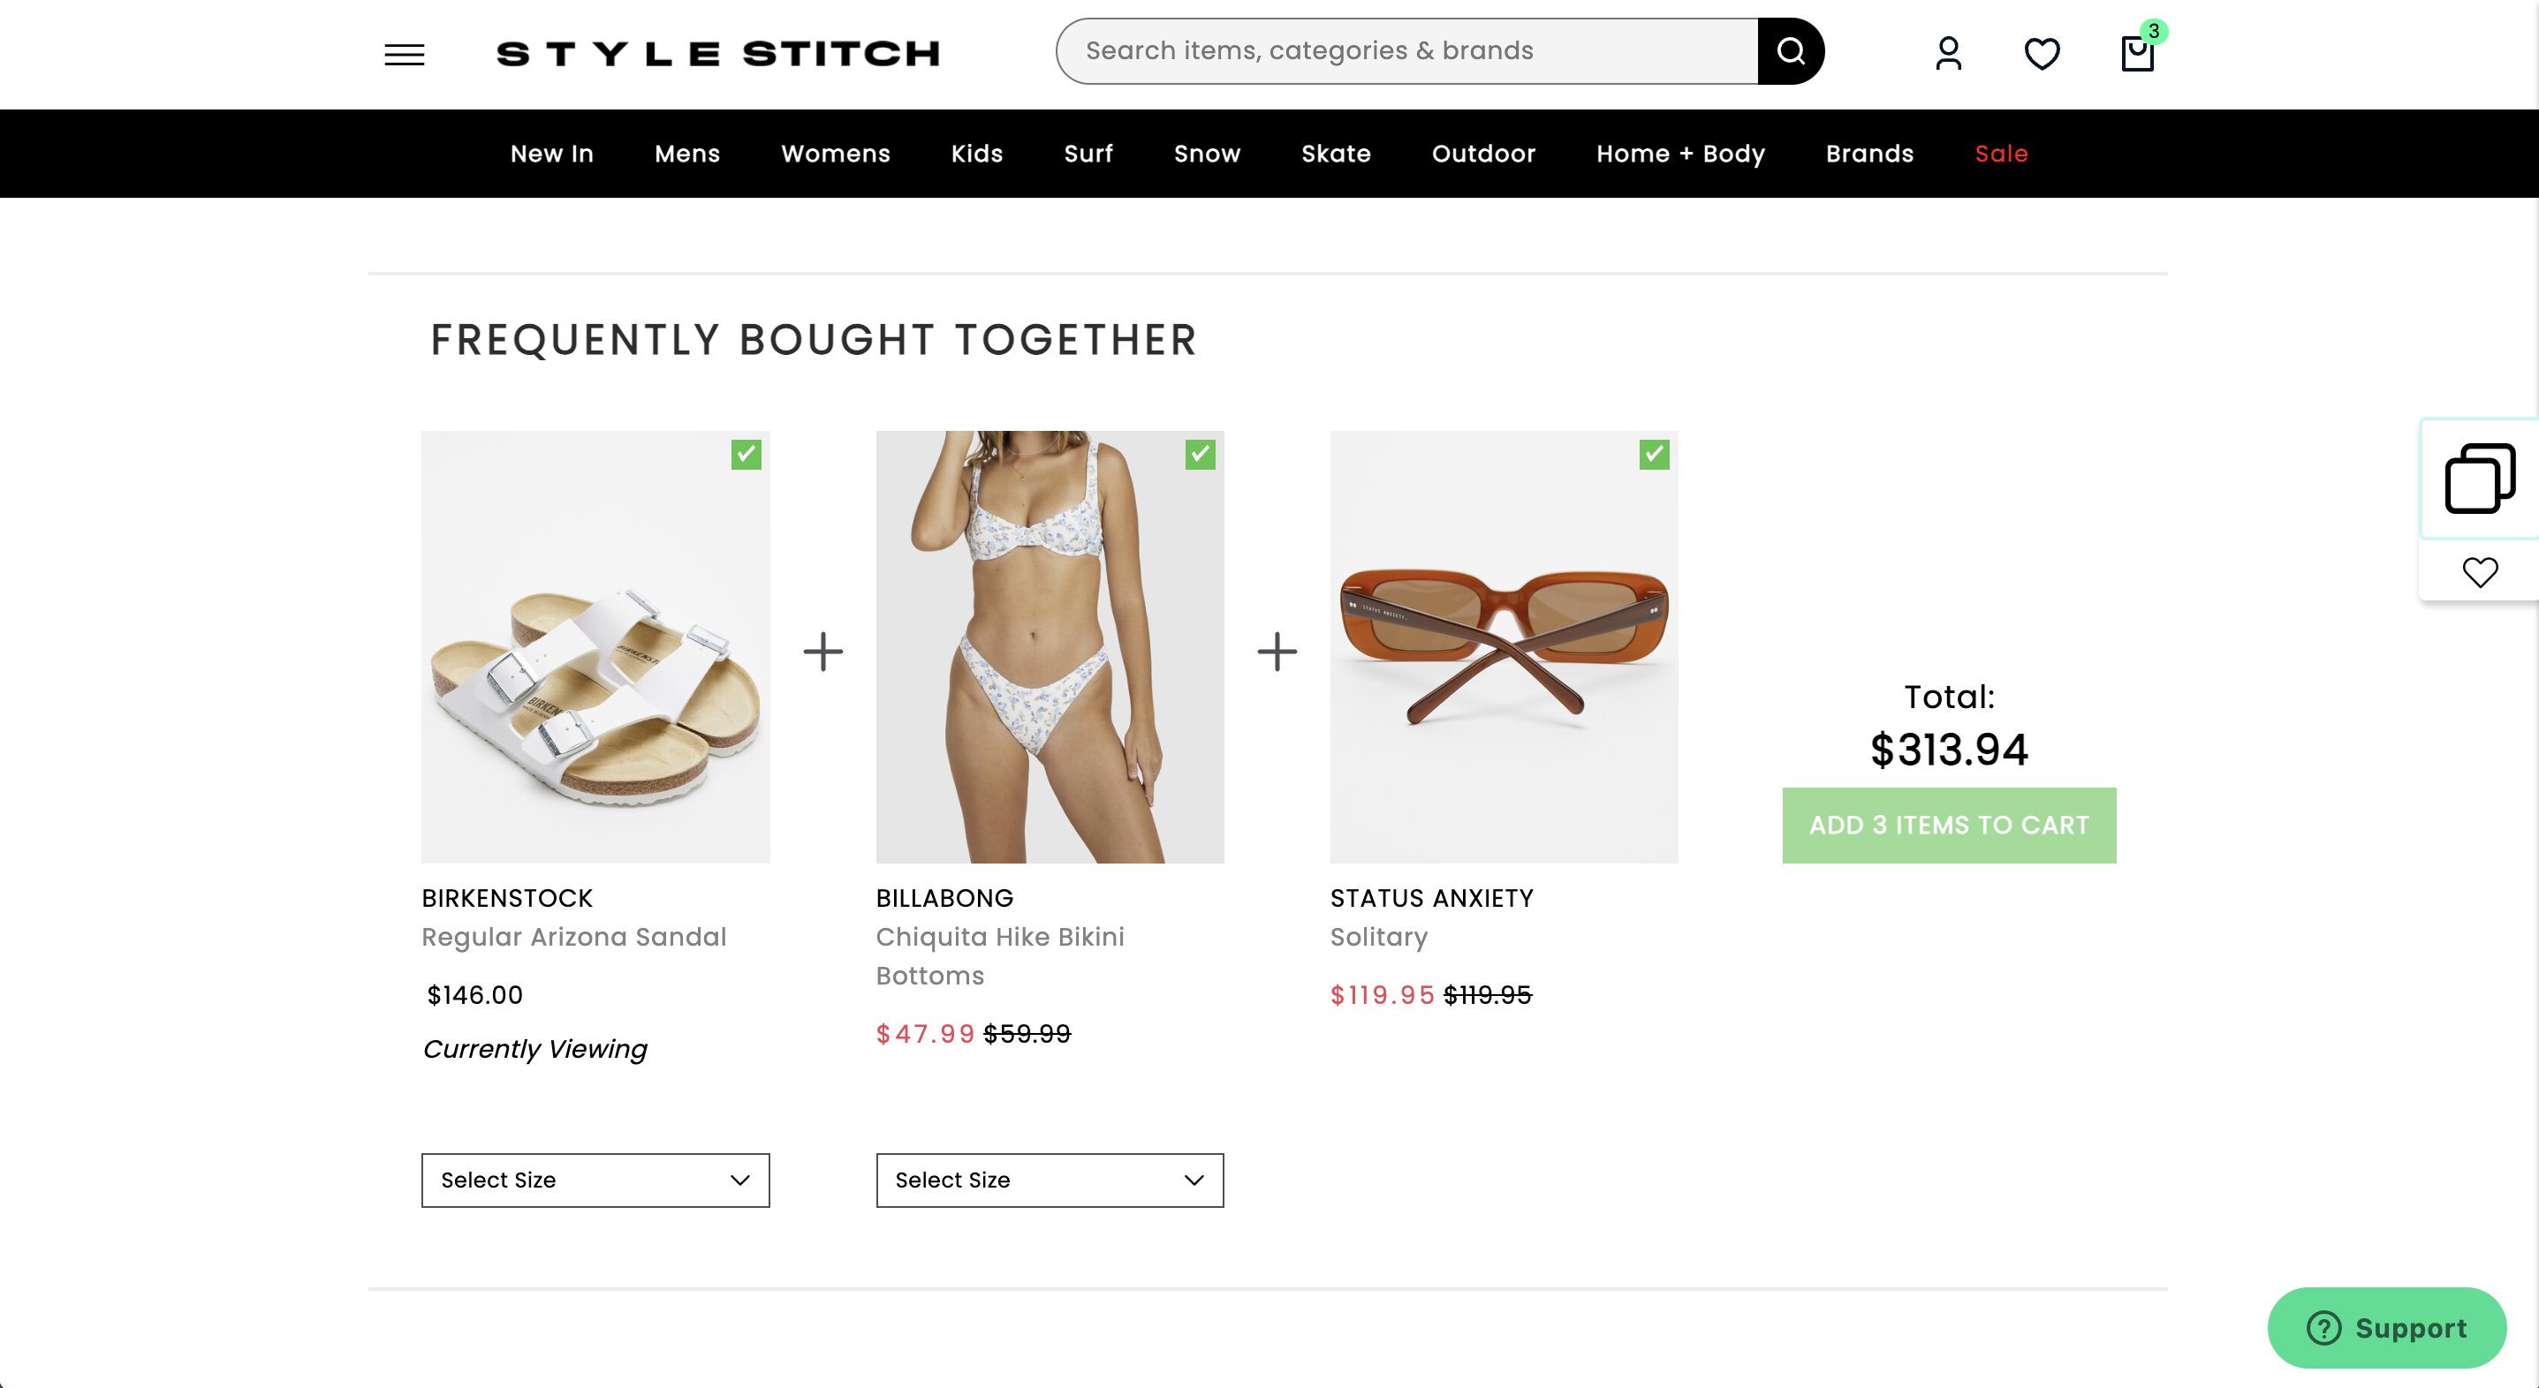Open the Support chat button
Viewport: 2539px width, 1388px height.
pos(2385,1328)
